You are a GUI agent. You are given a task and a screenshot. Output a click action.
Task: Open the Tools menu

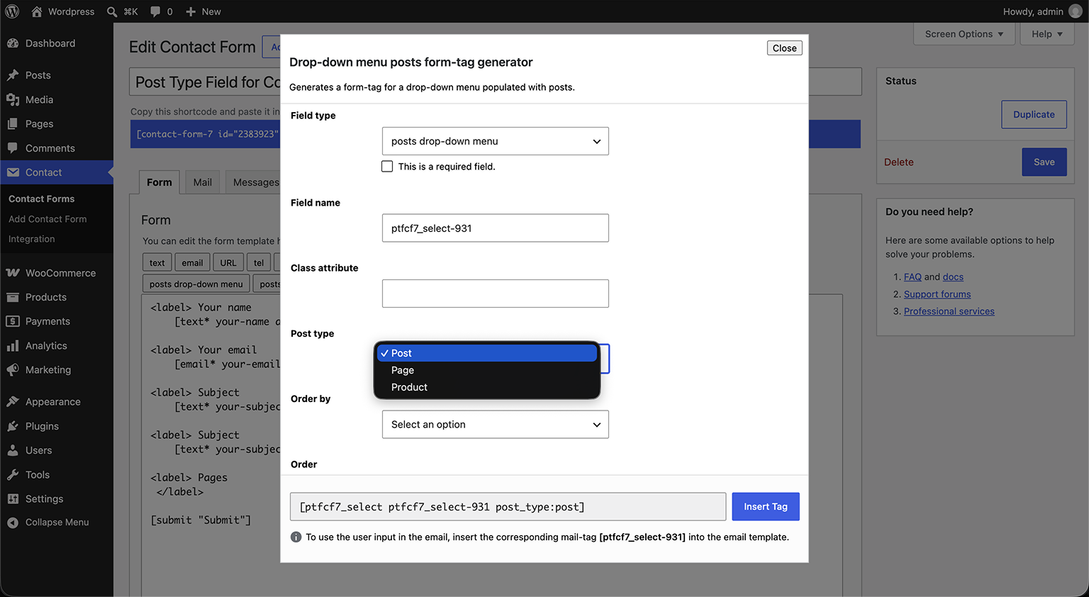click(57, 475)
